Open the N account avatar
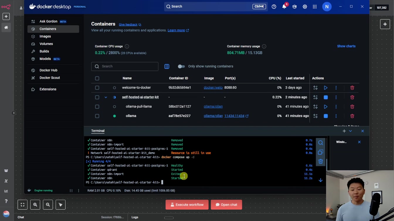The width and height of the screenshot is (394, 221). [327, 7]
